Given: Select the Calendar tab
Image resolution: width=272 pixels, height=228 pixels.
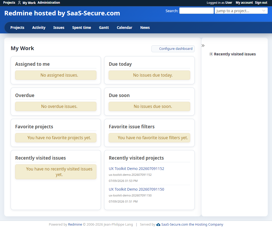Looking at the screenshot, I should point(124,28).
